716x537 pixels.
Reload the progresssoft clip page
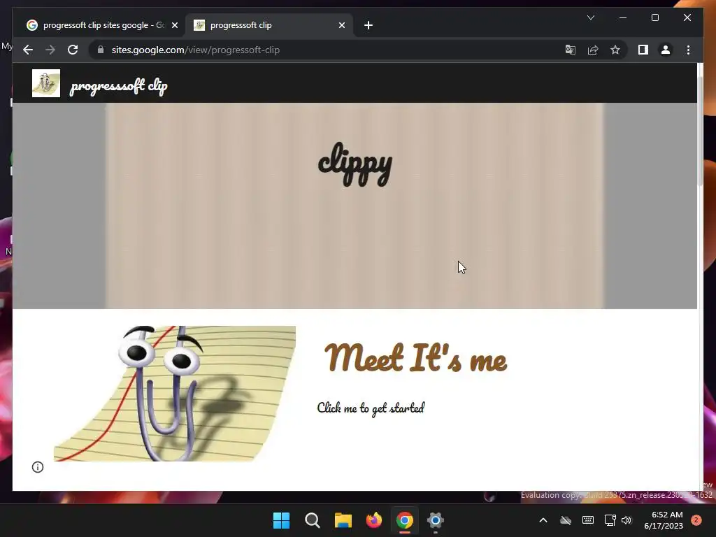pyautogui.click(x=73, y=50)
